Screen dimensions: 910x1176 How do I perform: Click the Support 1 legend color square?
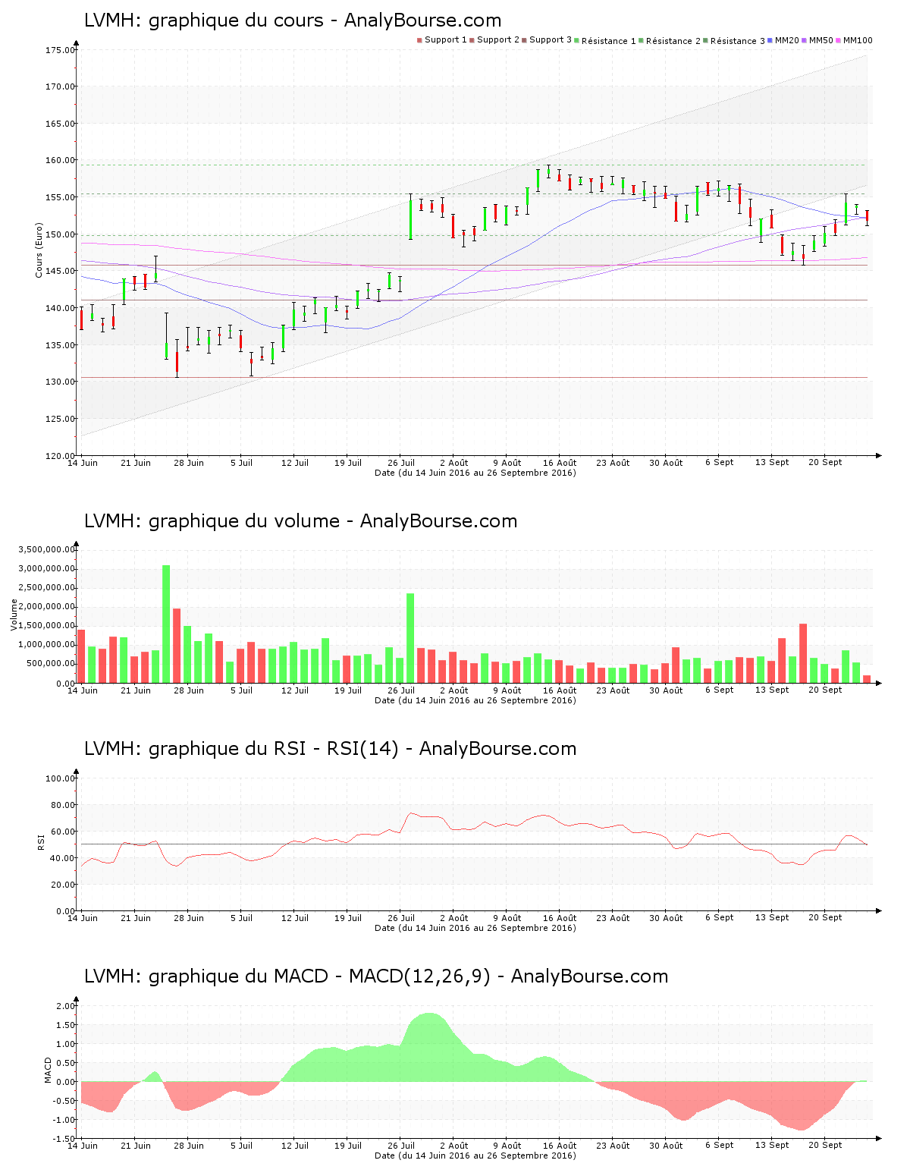419,40
